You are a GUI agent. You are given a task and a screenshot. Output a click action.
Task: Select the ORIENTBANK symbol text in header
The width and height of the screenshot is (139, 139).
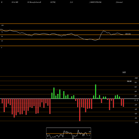(96, 2)
